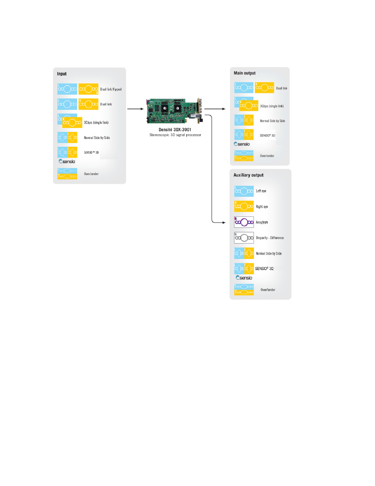Click Main output's 3Gbps overlapping icon

(x=246, y=104)
